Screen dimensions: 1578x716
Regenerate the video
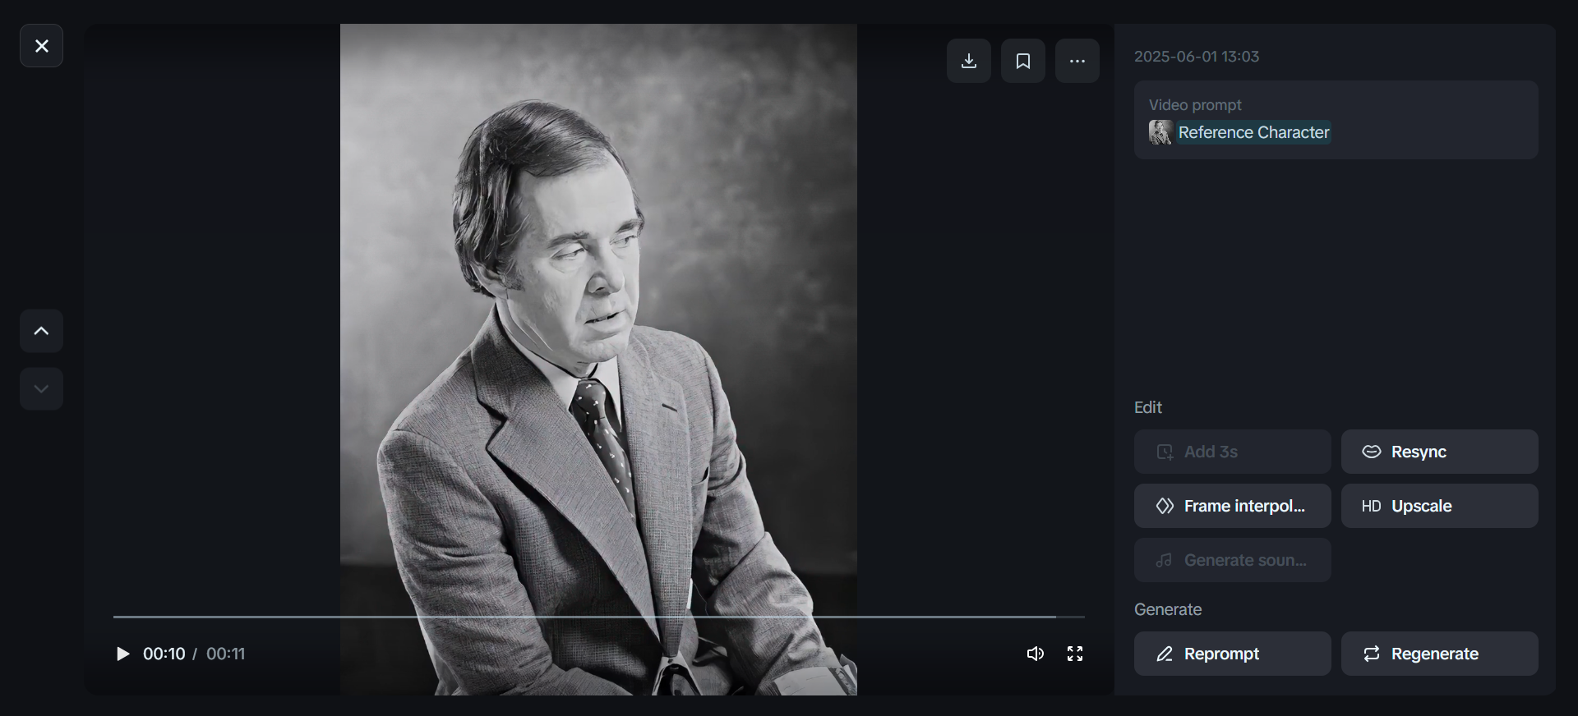click(1440, 654)
